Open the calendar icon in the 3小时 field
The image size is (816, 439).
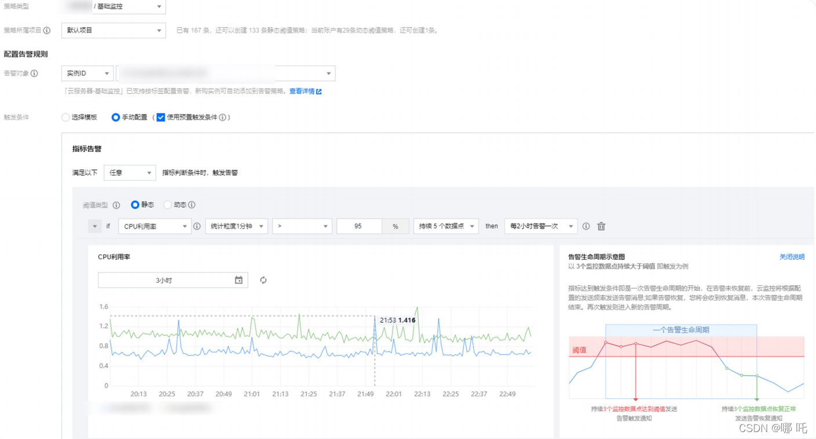coord(239,280)
